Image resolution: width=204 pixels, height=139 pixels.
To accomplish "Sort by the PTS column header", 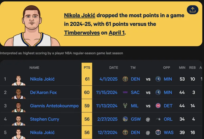I will coord(87,67).
